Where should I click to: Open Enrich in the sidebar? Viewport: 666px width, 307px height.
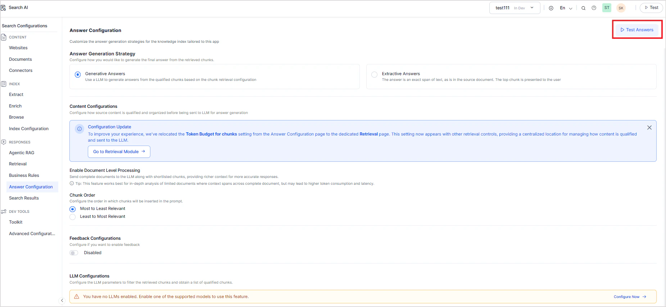pos(15,106)
